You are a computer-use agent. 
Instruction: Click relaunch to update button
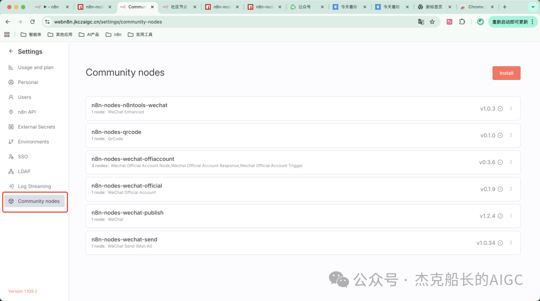[513, 21]
